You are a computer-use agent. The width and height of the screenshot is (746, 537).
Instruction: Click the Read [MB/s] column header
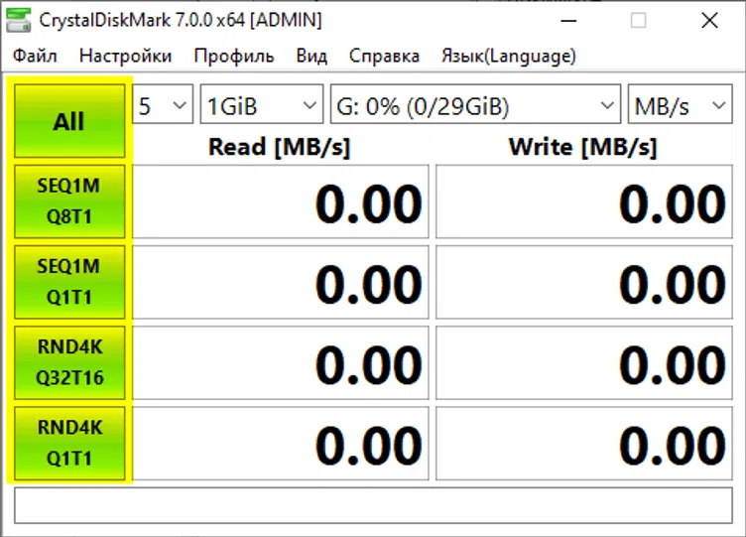click(x=280, y=147)
